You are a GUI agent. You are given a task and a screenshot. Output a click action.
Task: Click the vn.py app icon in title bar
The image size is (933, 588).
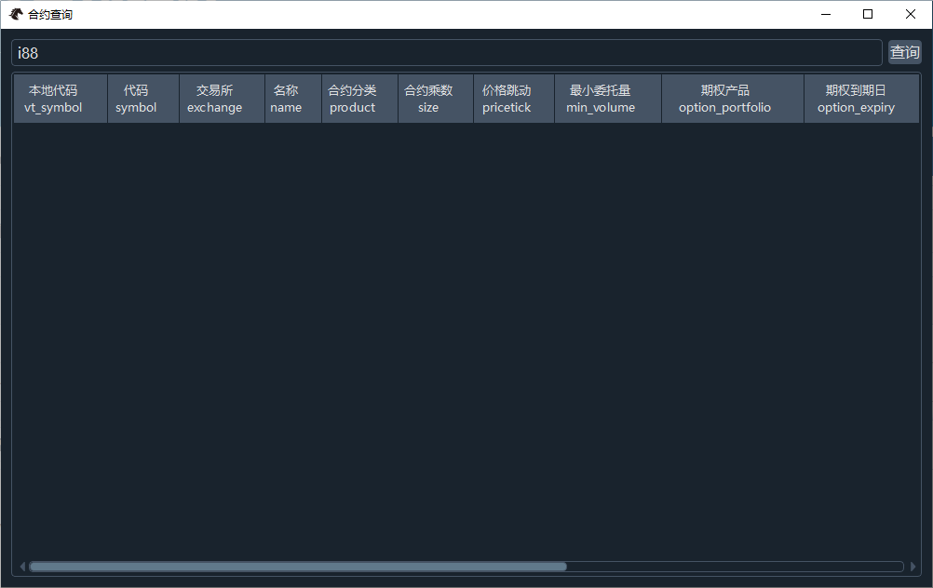pos(16,14)
